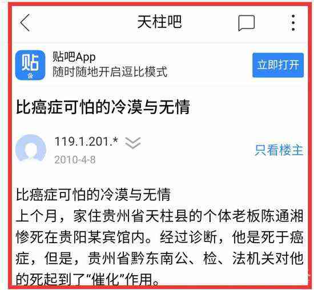This screenshot has width=314, height=290.
Task: Tap the last line containing “催化”作用
Action: tap(88, 279)
